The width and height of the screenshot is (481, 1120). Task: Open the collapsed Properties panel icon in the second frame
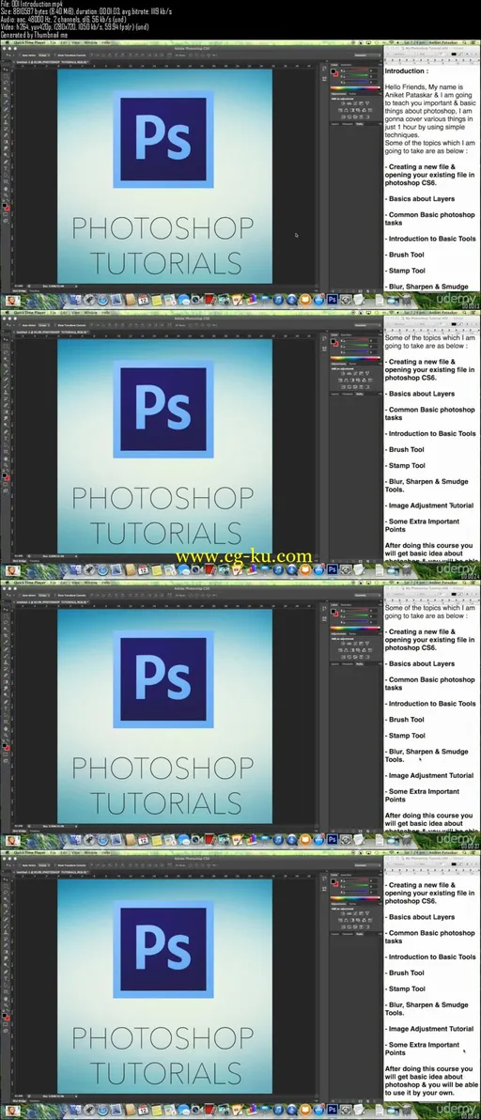[x=324, y=349]
